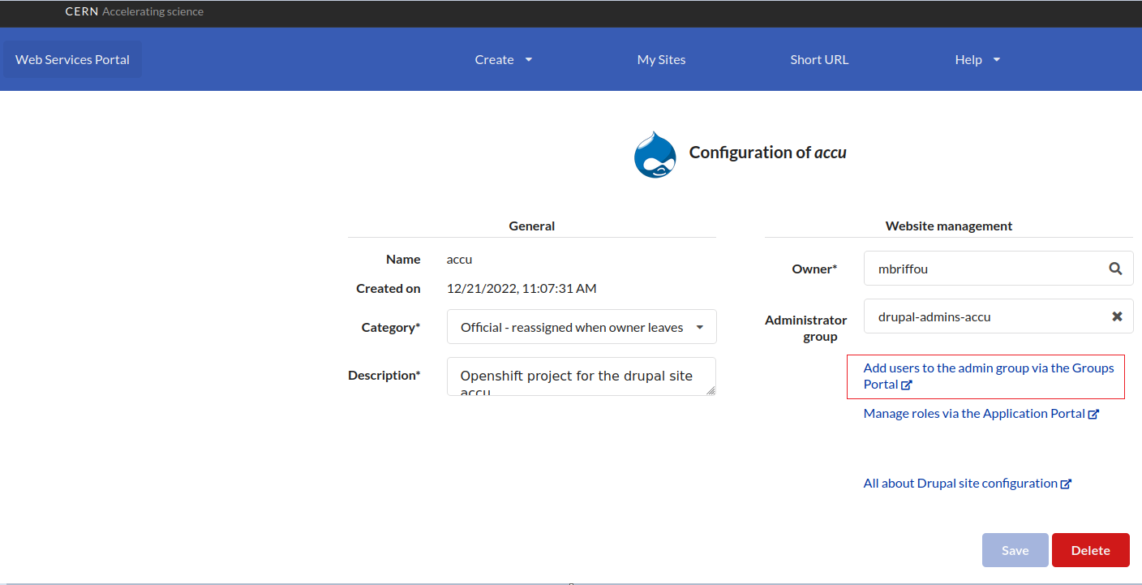Focus the Administrator group field
This screenshot has height=585, width=1142.
tap(998, 316)
